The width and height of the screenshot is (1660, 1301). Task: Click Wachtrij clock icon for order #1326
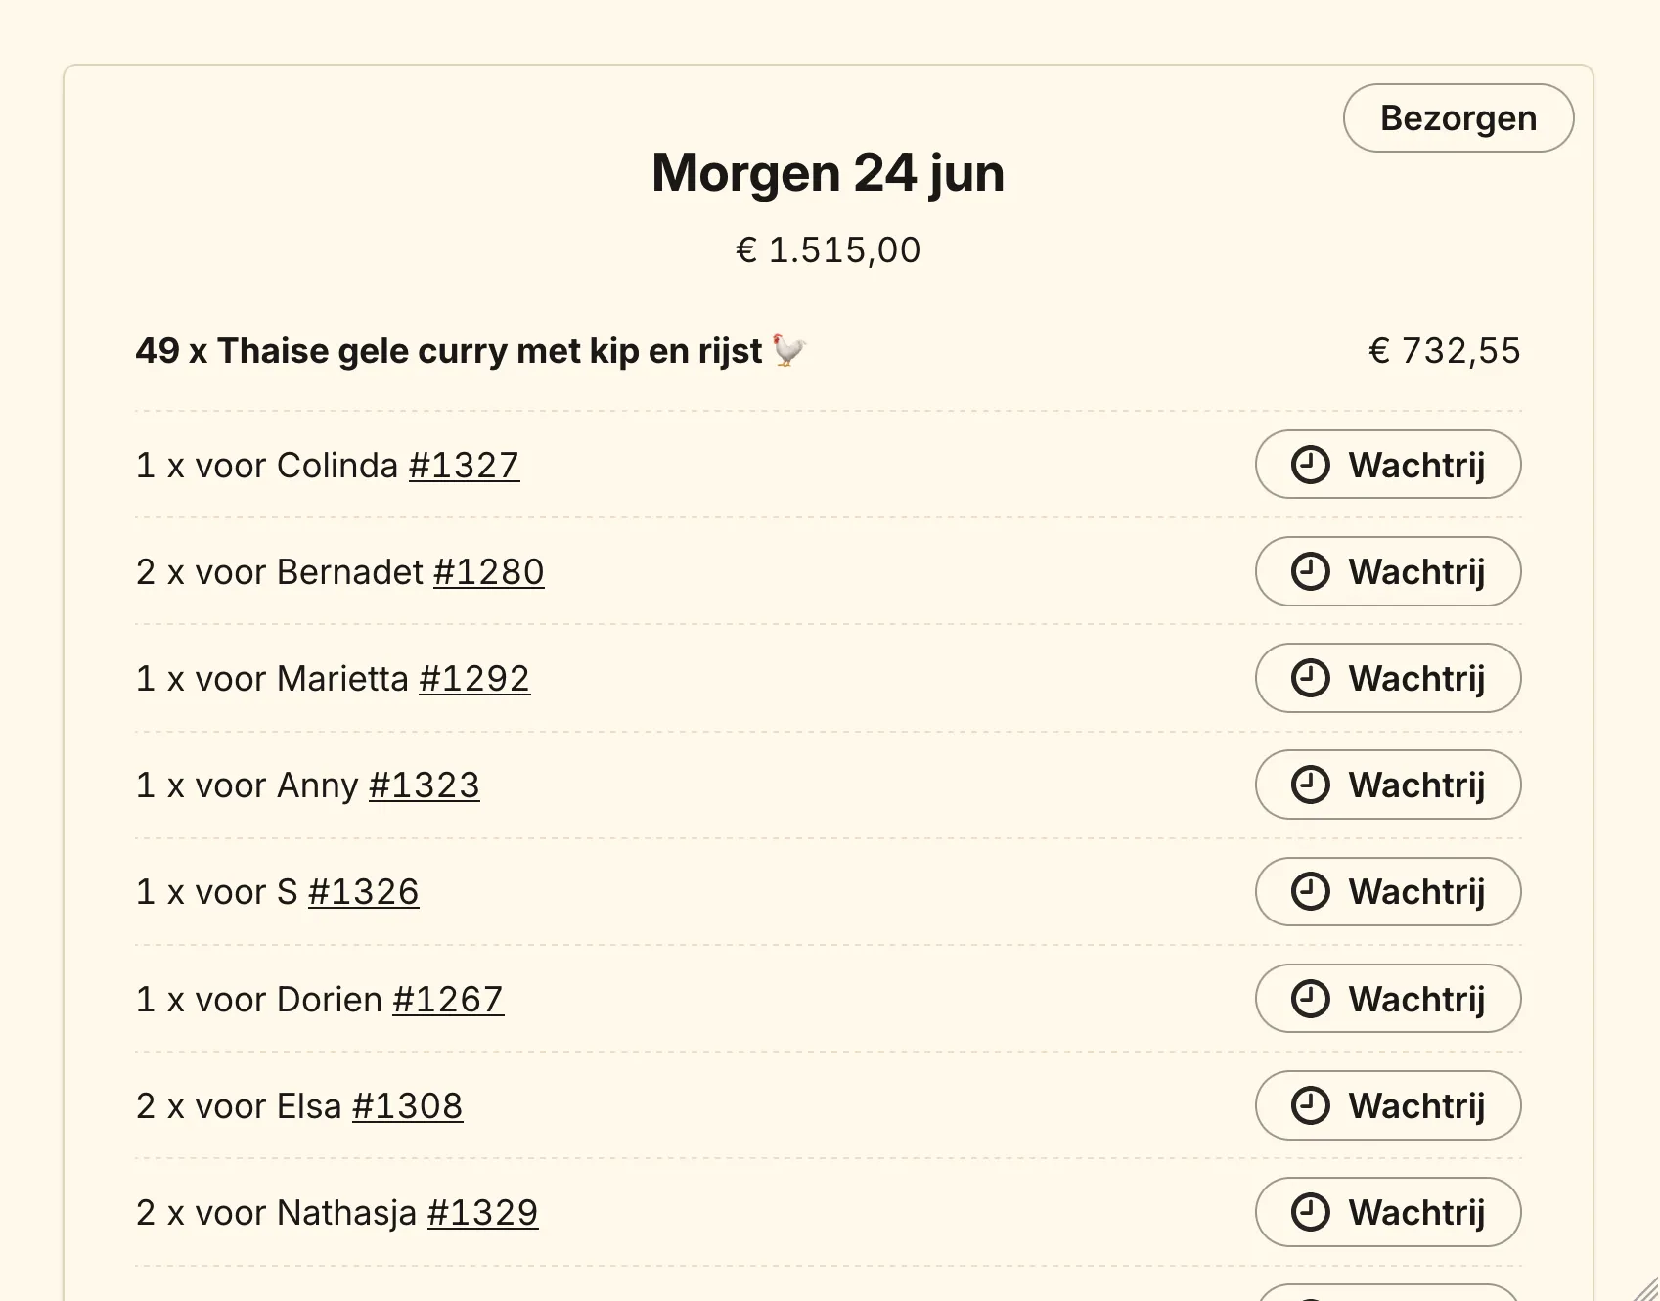tap(1311, 891)
